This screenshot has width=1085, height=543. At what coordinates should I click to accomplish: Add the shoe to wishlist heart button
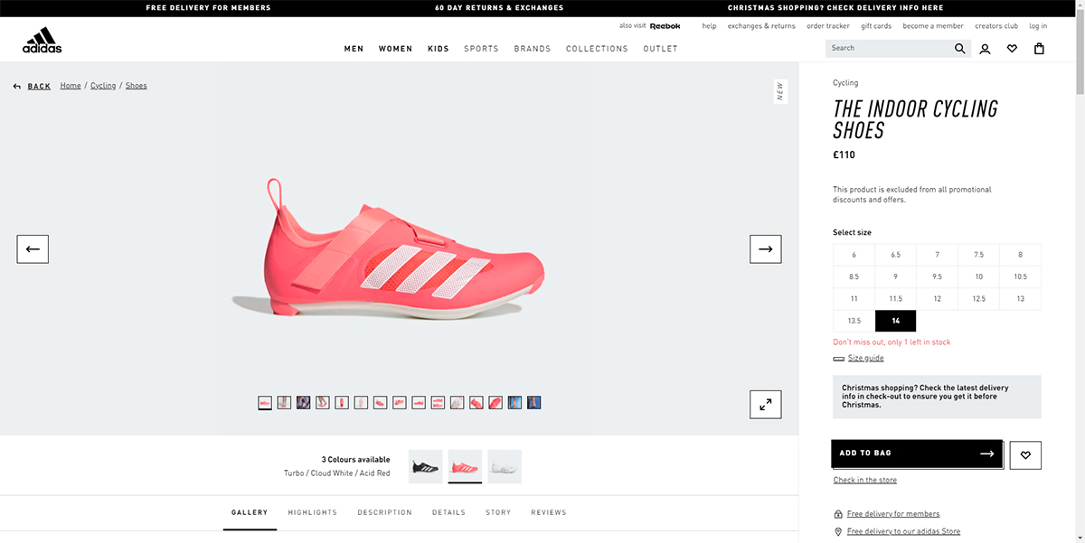1025,455
